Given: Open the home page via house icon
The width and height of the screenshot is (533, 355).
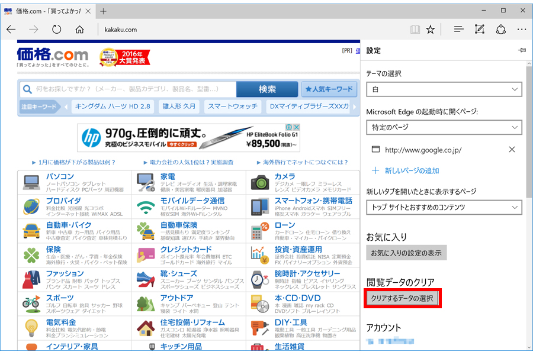Looking at the screenshot, I should tap(79, 30).
